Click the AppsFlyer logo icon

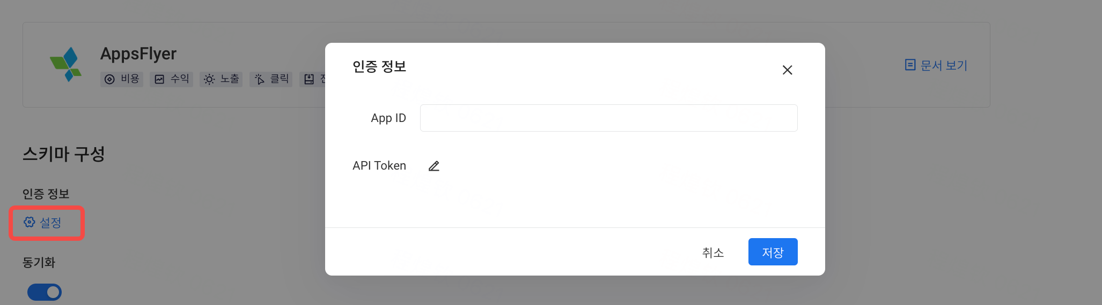coord(66,64)
